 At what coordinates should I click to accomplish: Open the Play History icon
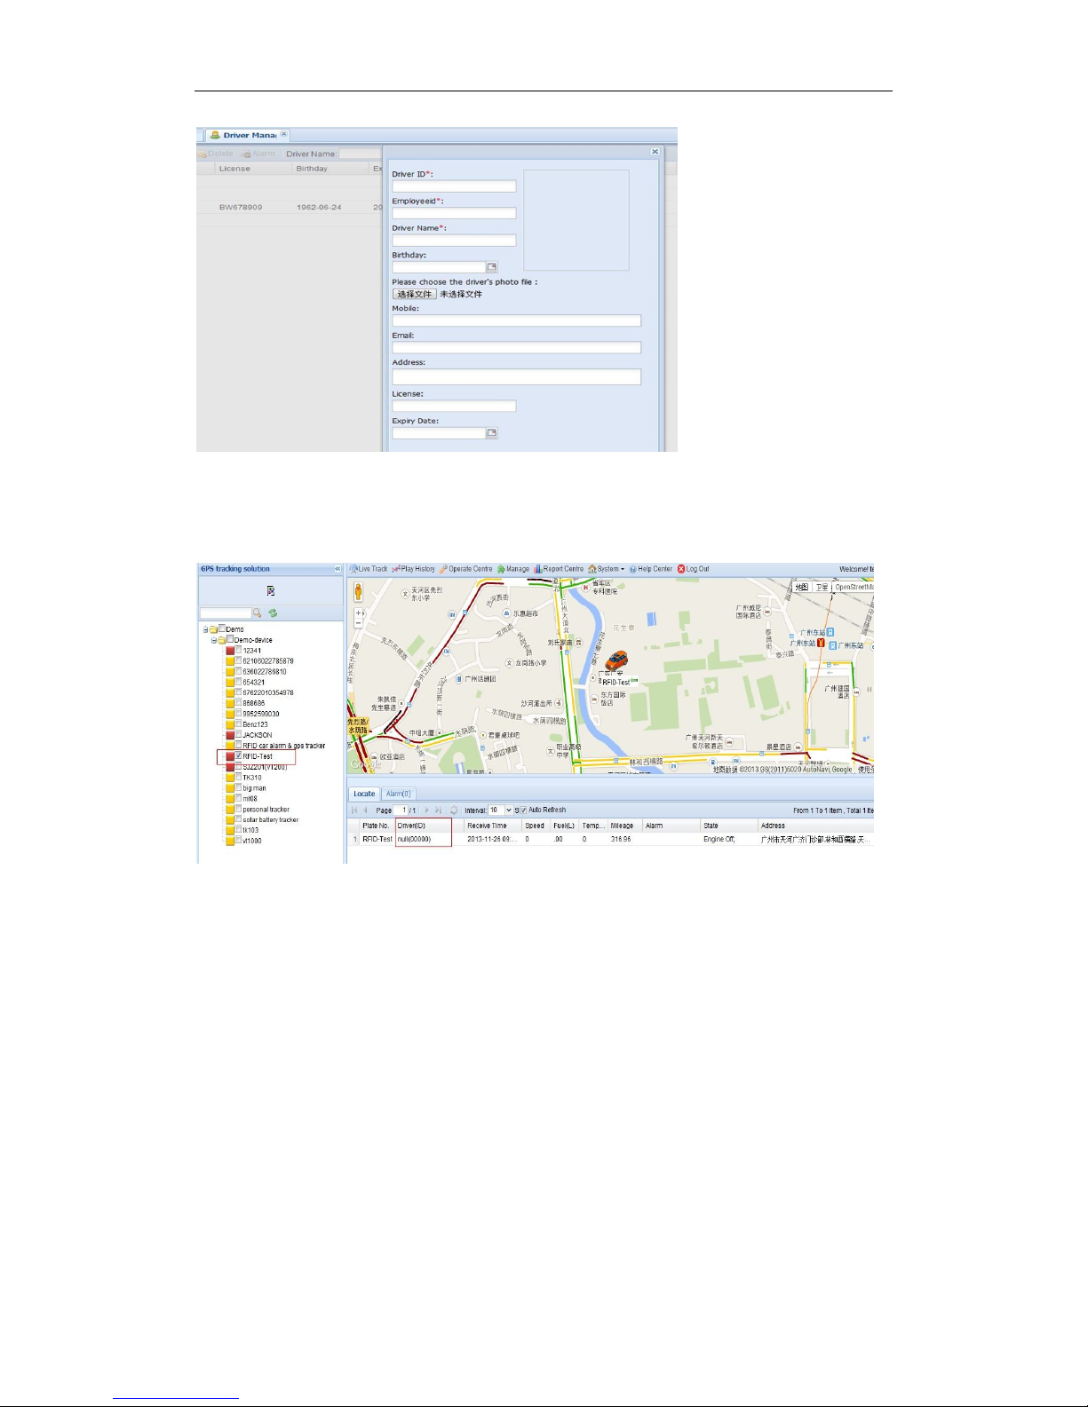click(396, 569)
